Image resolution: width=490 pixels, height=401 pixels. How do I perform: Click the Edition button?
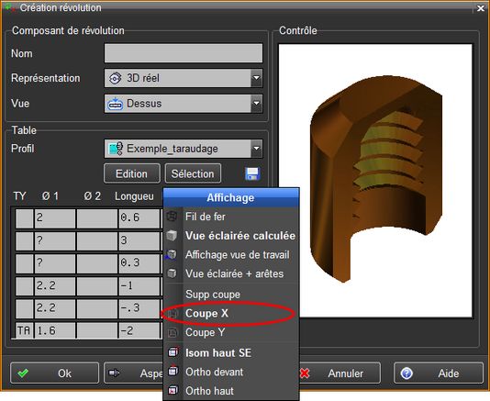click(131, 173)
